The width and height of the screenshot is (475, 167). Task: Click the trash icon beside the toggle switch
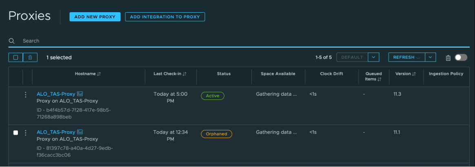pyautogui.click(x=448, y=58)
